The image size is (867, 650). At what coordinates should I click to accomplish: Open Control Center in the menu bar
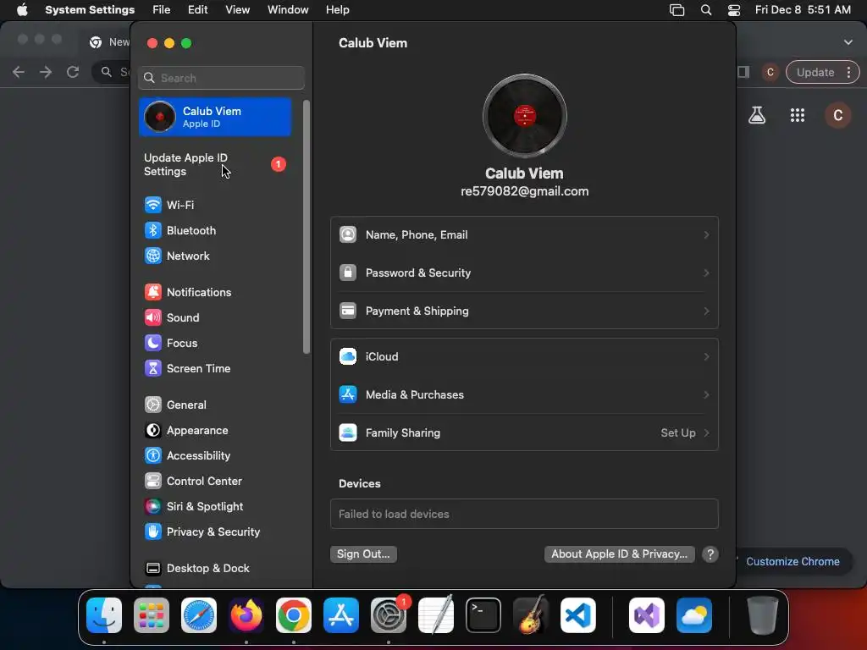pyautogui.click(x=734, y=10)
